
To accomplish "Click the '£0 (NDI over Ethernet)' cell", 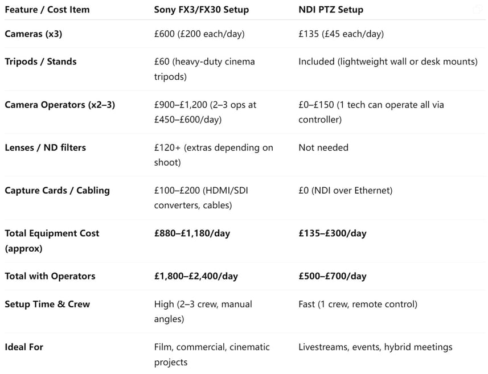I will click(x=346, y=191).
